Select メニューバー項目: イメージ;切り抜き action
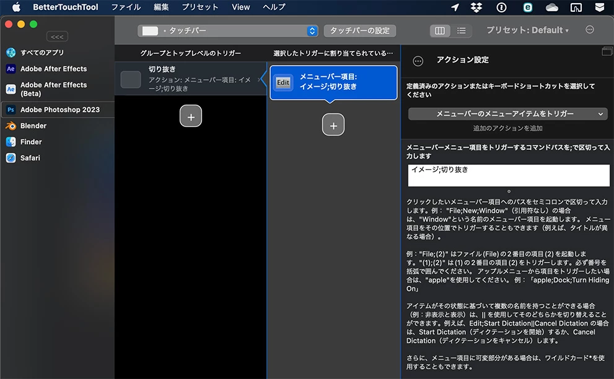The height and width of the screenshot is (379, 614). click(x=333, y=82)
